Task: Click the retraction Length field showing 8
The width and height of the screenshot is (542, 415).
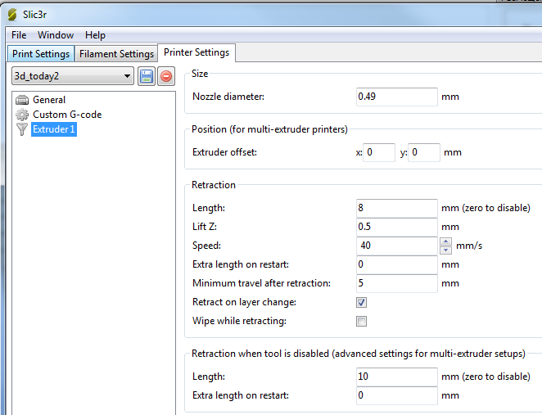Action: point(396,208)
